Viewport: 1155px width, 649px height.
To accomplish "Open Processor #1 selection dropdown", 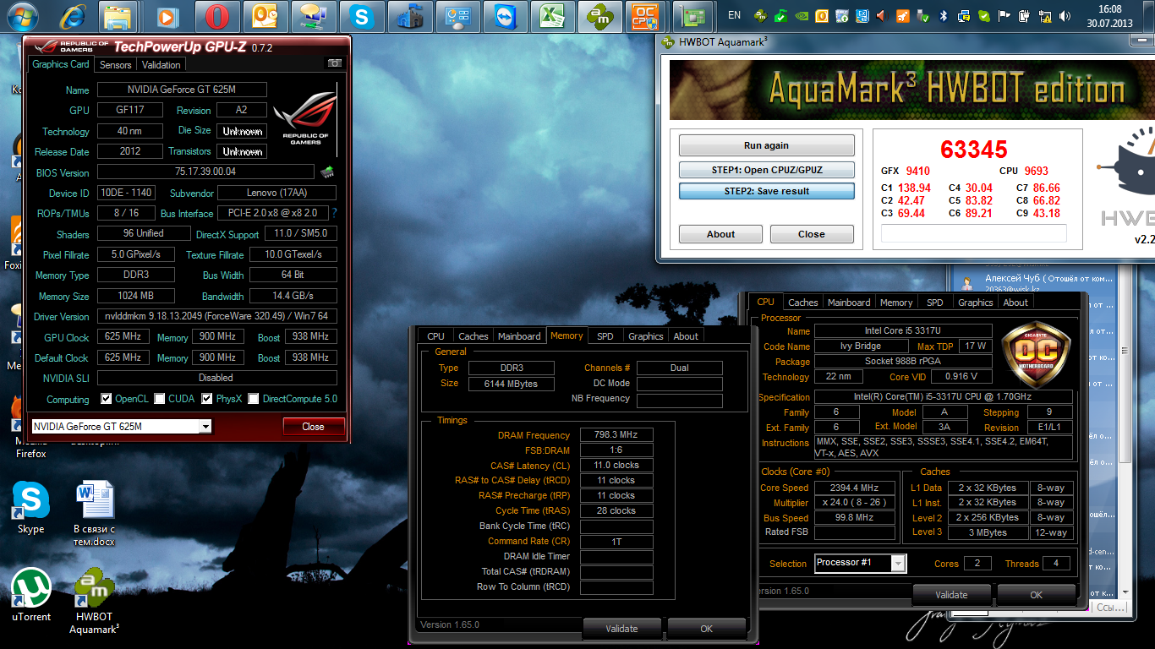I will coord(898,563).
